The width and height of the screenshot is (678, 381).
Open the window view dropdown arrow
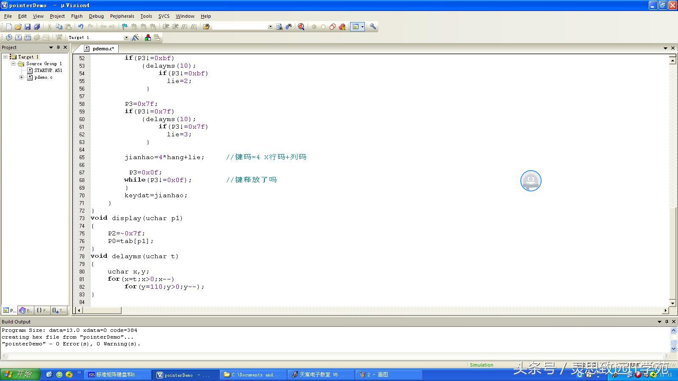click(362, 27)
